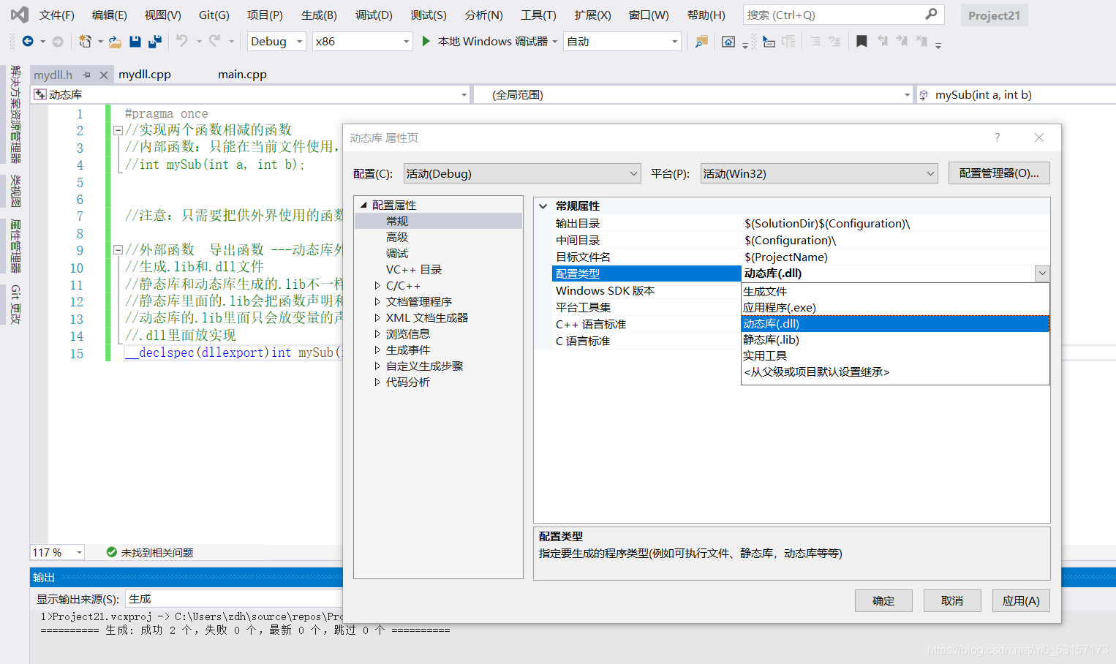
Task: Expand the C/C++ tree node
Action: point(377,286)
